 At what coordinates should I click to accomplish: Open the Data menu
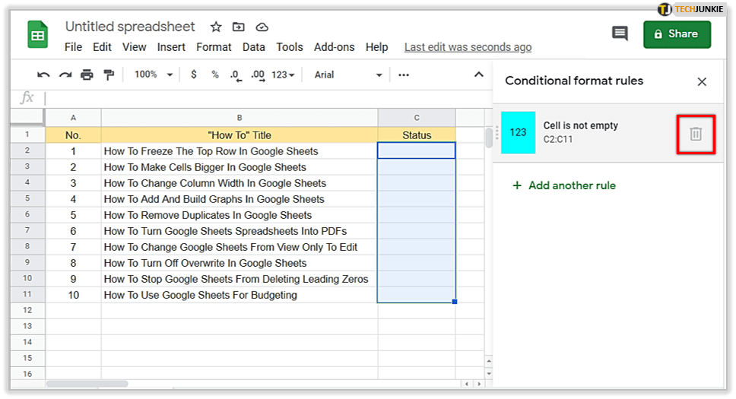(254, 47)
